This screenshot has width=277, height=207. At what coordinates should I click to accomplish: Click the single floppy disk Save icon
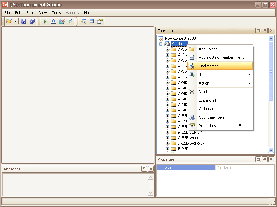pyautogui.click(x=24, y=21)
